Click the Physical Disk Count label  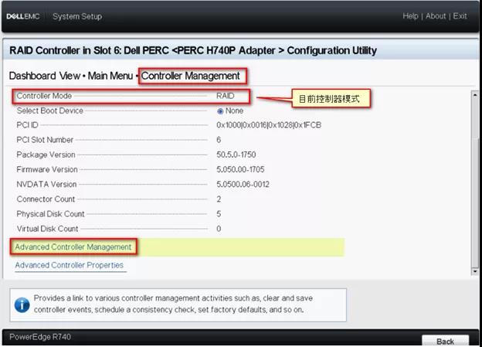(50, 214)
